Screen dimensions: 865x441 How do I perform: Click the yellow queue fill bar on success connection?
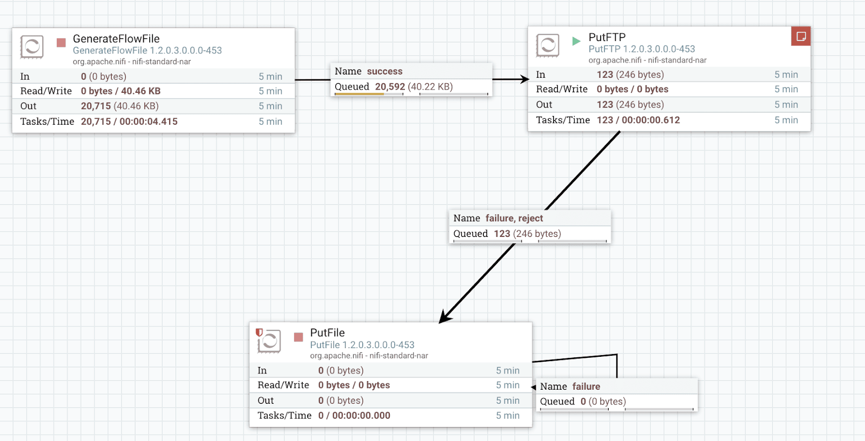pyautogui.click(x=359, y=94)
